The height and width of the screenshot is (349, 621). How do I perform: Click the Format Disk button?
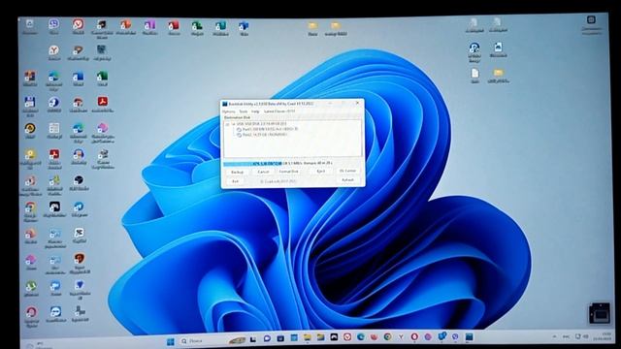[x=289, y=172]
